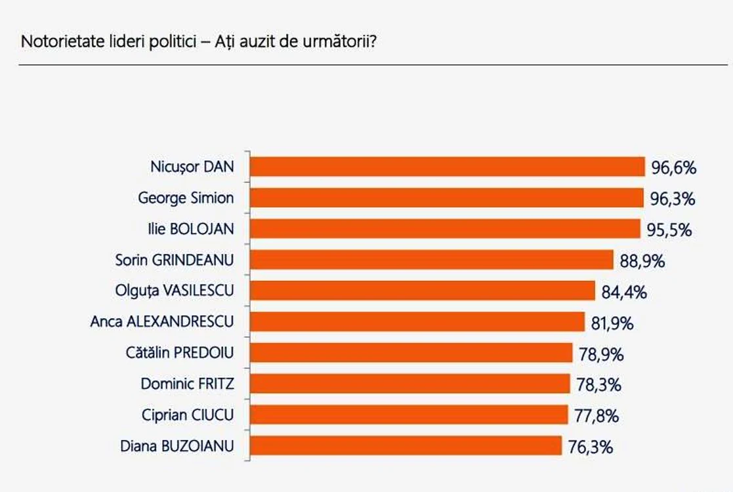733x492 pixels.
Task: Click the Diana BUZOIANU bar
Action: [x=406, y=445]
